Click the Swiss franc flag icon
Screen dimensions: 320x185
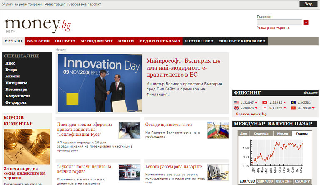pos(265,102)
